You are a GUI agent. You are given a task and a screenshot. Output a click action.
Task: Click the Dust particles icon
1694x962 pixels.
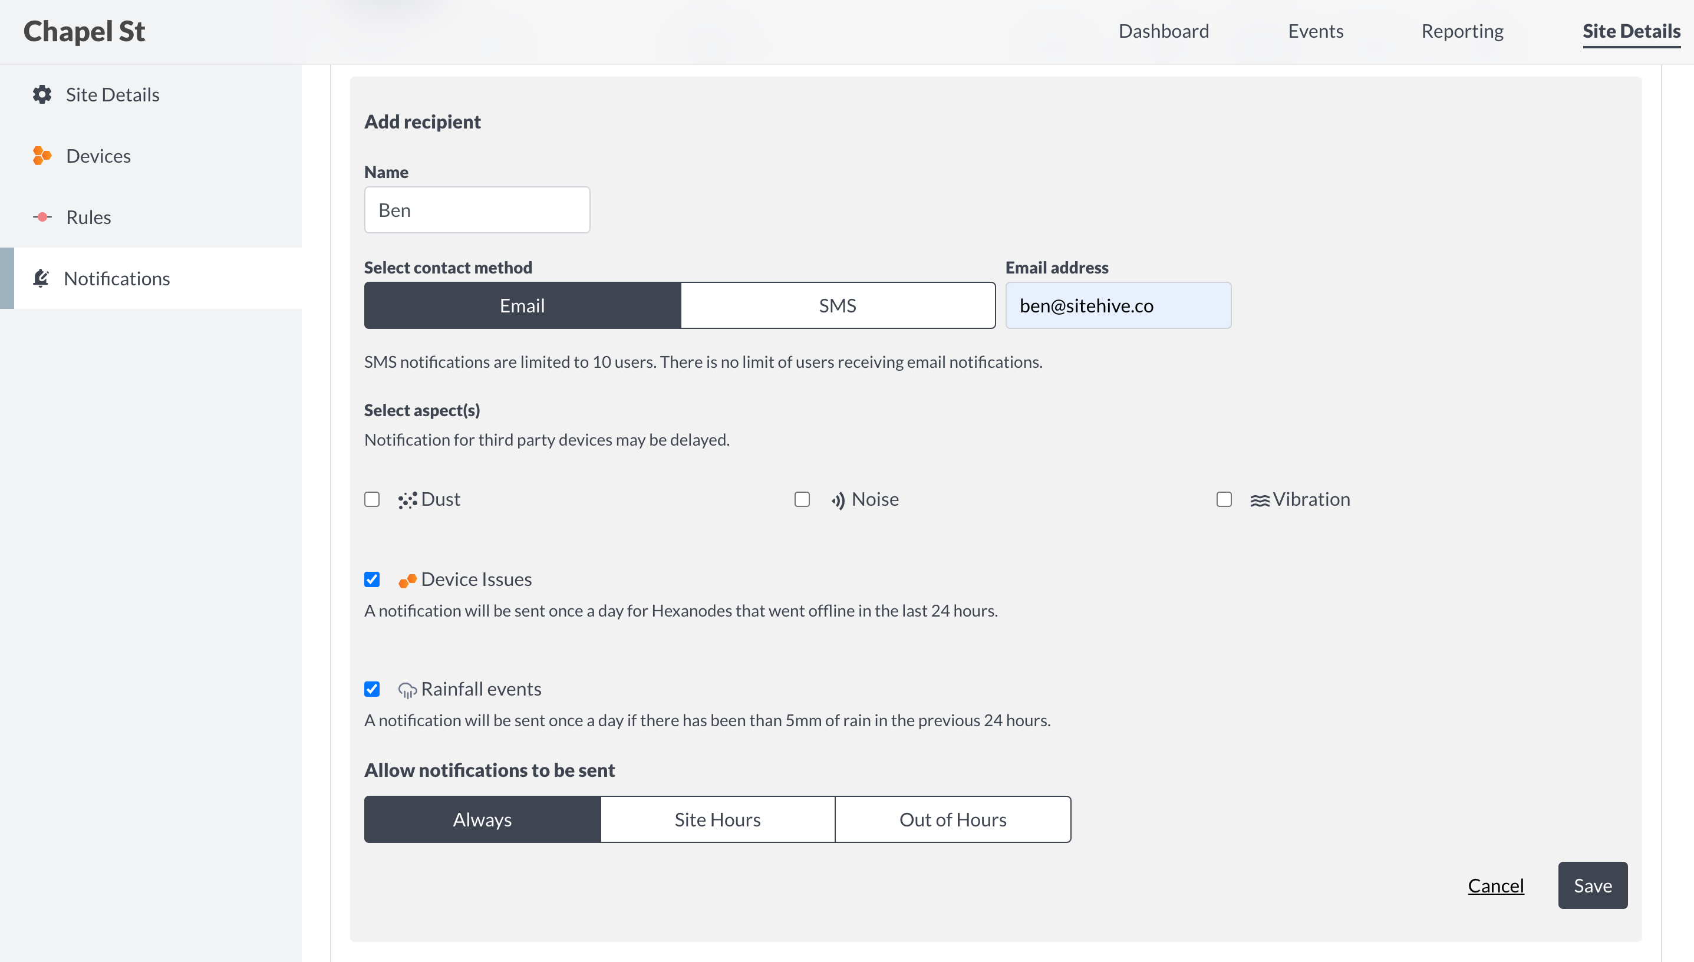click(x=408, y=500)
